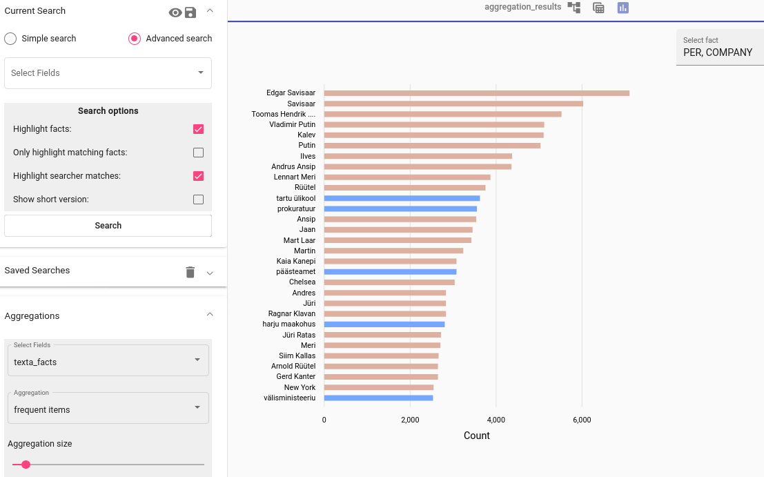Image resolution: width=764 pixels, height=477 pixels.
Task: Click the 'välisministeeriu' chart label
Action: pos(289,398)
